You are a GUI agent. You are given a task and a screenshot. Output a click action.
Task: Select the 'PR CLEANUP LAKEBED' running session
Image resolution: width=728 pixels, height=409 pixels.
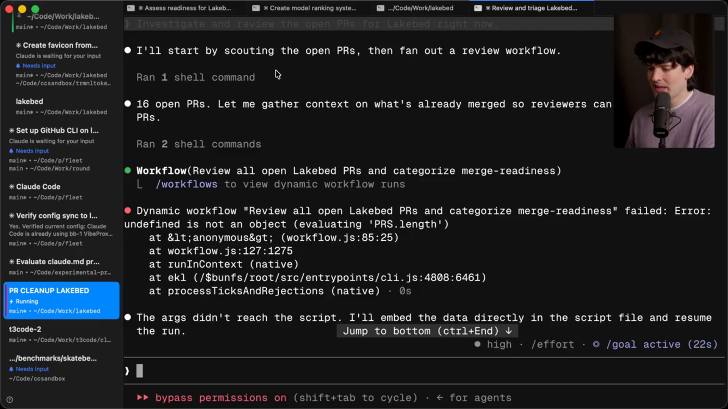pyautogui.click(x=61, y=301)
